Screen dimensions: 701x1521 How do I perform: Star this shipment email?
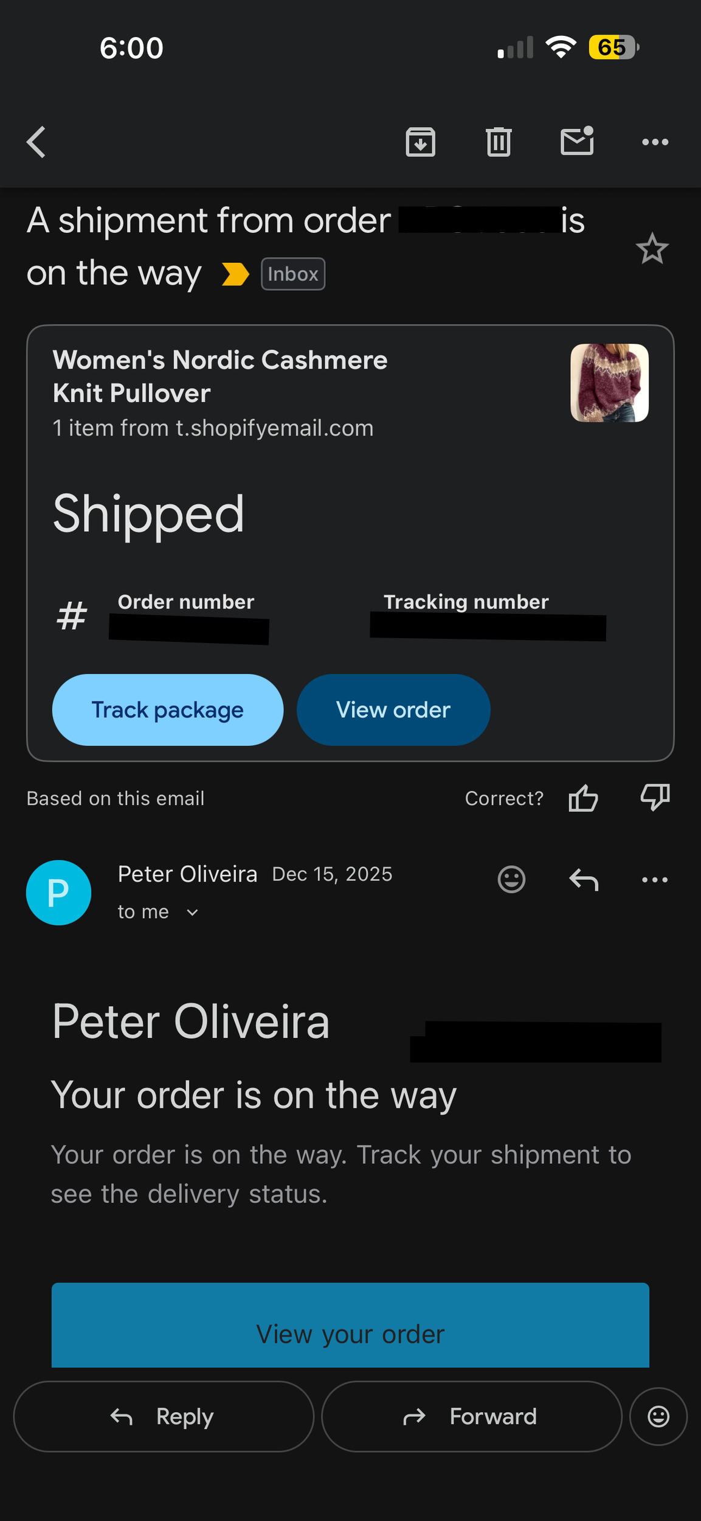[x=652, y=249]
